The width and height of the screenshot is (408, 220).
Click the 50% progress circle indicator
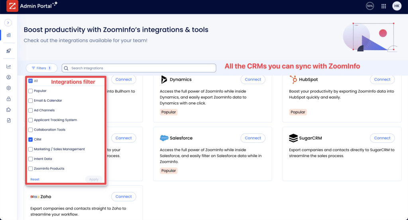[x=370, y=6]
